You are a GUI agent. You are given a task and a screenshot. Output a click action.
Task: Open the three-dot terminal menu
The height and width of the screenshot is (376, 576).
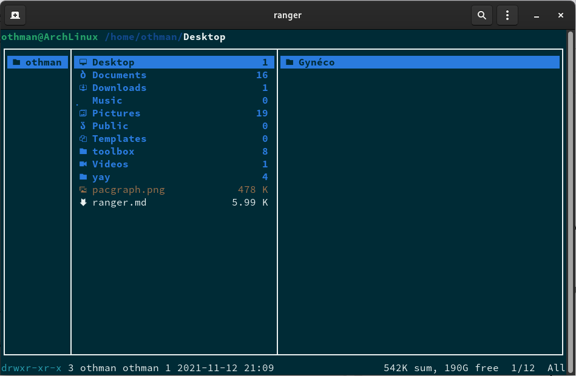point(507,15)
